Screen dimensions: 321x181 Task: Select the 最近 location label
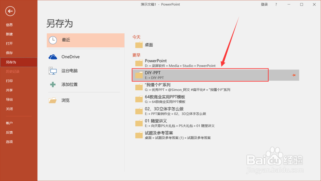coord(66,40)
